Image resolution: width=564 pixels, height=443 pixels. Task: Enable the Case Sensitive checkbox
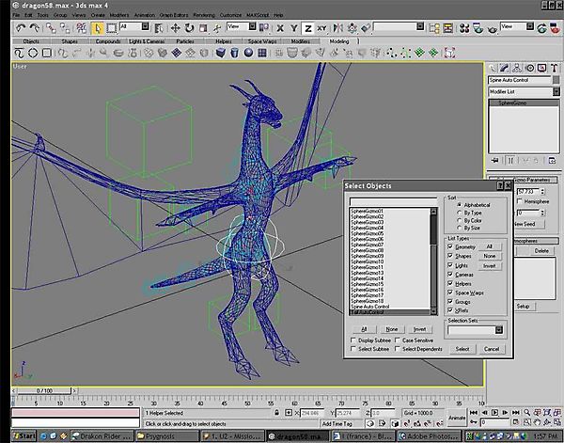coord(398,340)
